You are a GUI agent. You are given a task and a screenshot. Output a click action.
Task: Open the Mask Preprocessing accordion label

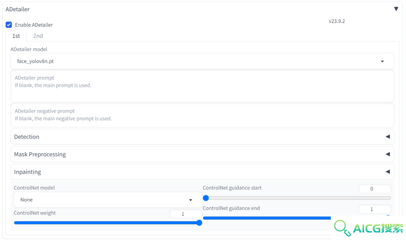coord(40,154)
